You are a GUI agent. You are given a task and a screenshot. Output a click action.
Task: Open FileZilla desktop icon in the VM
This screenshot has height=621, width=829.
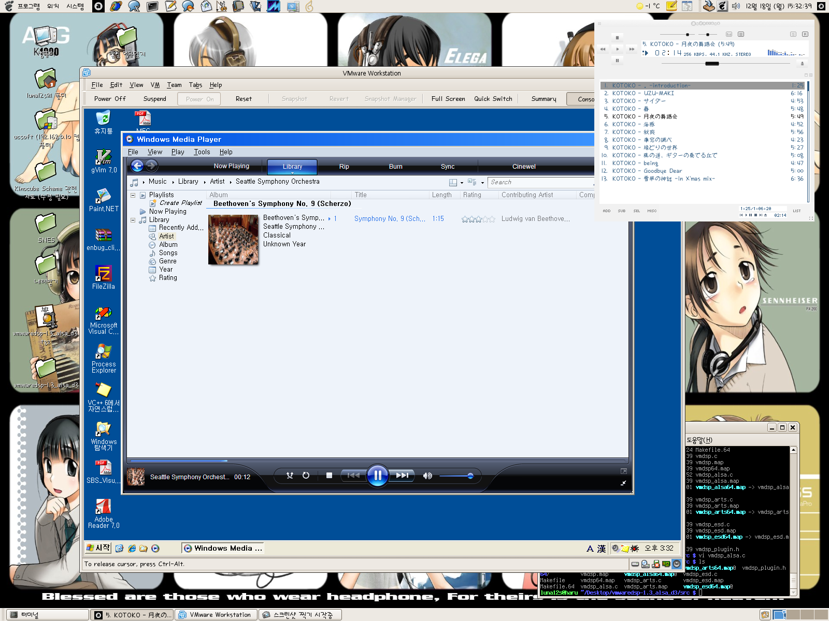104,277
